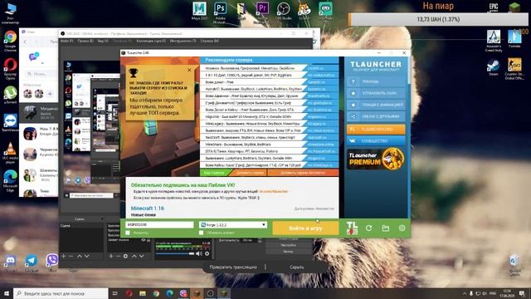Open the game folder icon in TLauncher

pos(385,228)
